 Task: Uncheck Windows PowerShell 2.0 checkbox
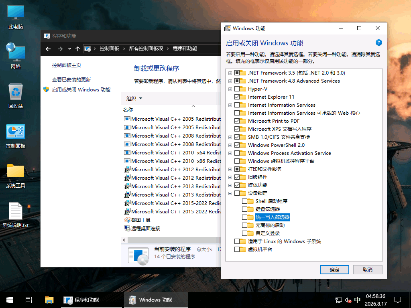click(x=237, y=145)
